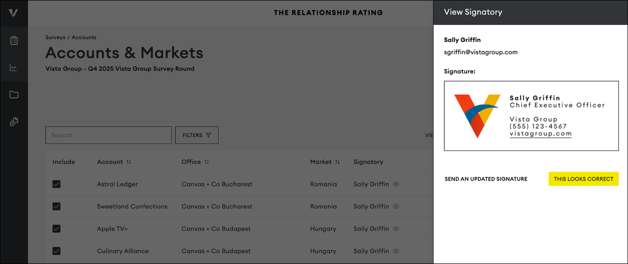The width and height of the screenshot is (628, 264).
Task: View signatory for Astral Ledger eye icon
Action: (396, 184)
